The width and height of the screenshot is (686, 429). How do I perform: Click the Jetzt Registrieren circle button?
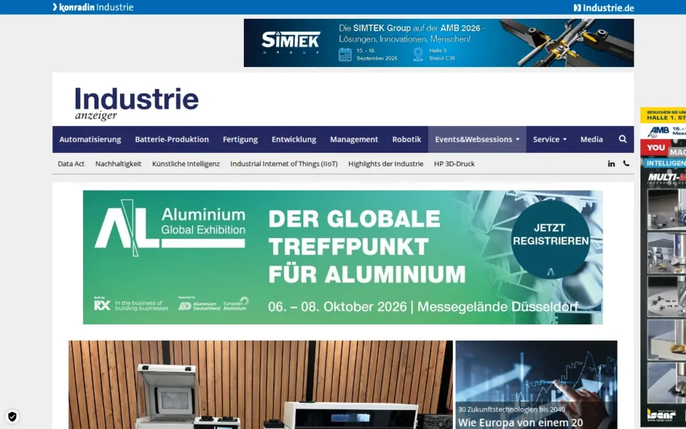[x=551, y=239]
